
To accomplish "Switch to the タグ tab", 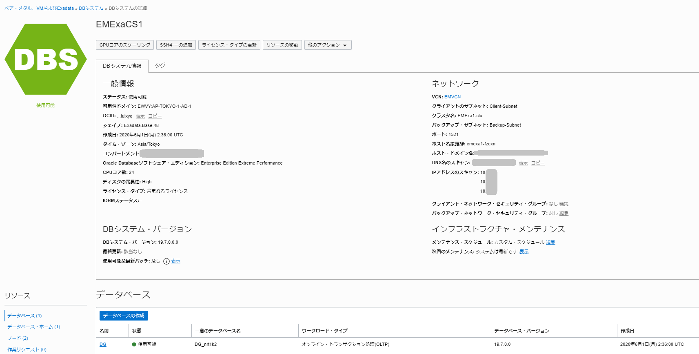I will point(160,65).
